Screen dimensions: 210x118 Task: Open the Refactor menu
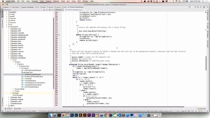(56, 1)
